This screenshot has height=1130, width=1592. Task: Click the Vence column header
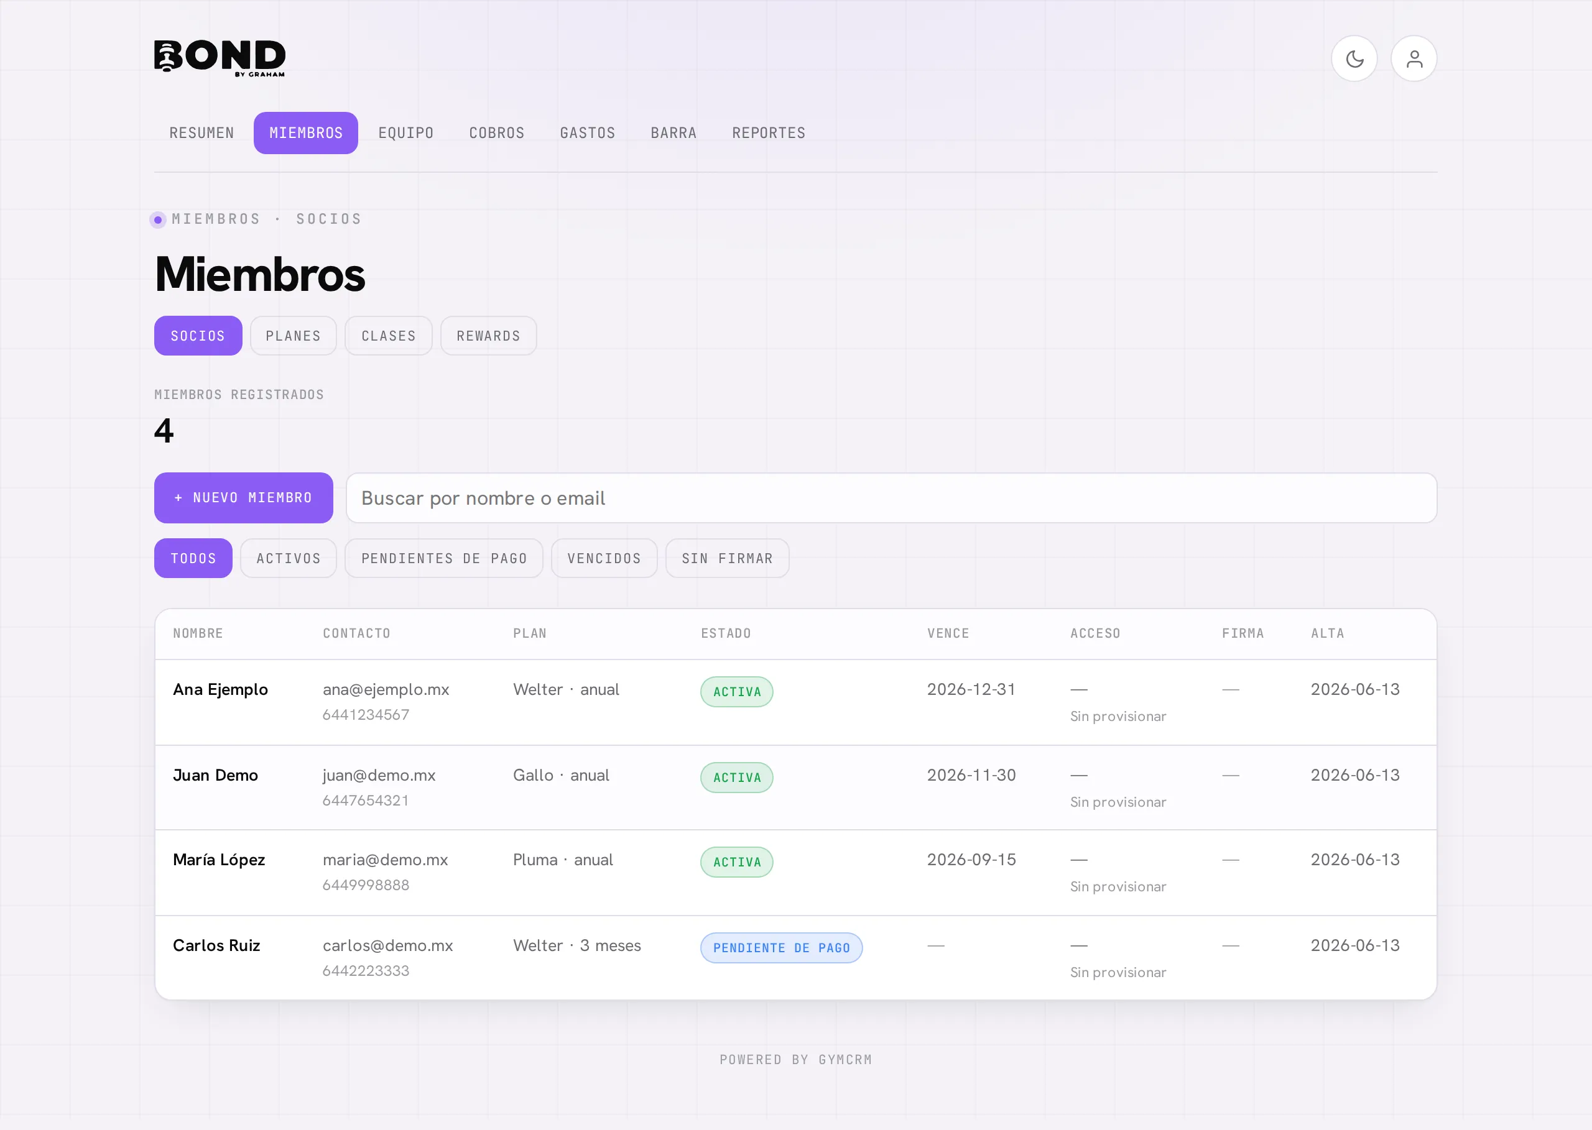(x=948, y=633)
